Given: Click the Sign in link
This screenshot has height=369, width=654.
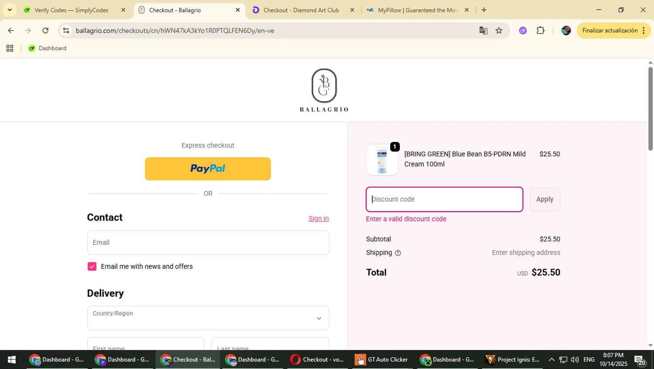Looking at the screenshot, I should point(319,219).
